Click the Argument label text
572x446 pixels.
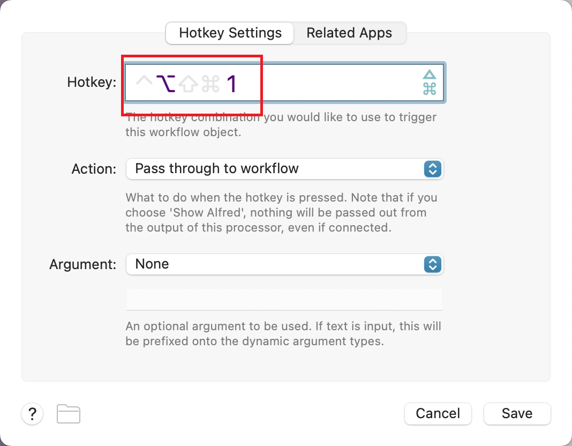(x=83, y=264)
